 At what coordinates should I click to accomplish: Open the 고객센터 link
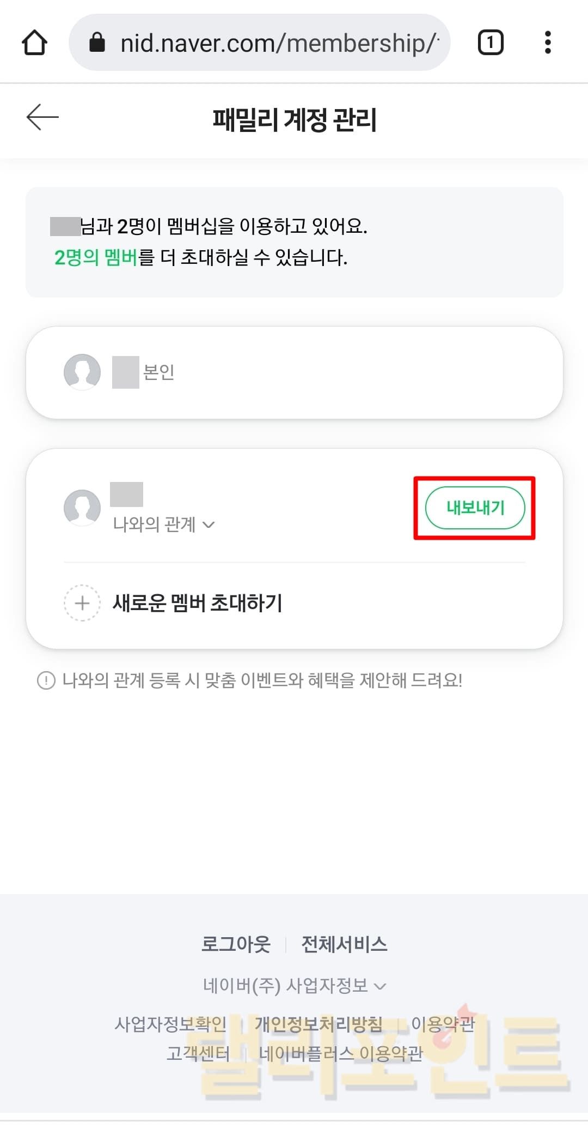(x=198, y=1053)
